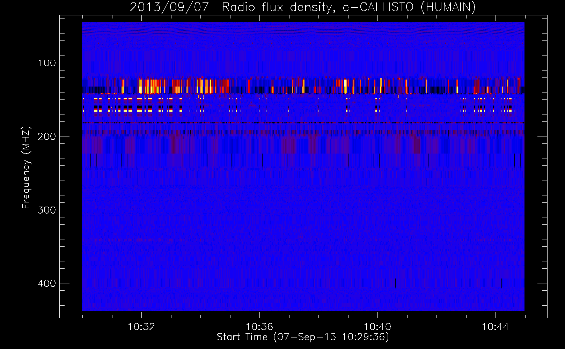Click the 10:32 time tick label

pyautogui.click(x=141, y=327)
